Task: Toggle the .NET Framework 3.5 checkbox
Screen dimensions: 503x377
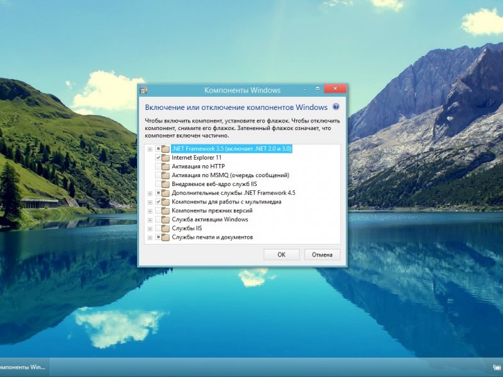Action: (158, 149)
